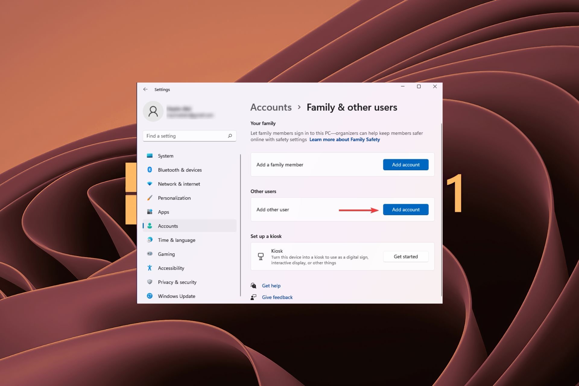Click the Give feedback option

277,297
